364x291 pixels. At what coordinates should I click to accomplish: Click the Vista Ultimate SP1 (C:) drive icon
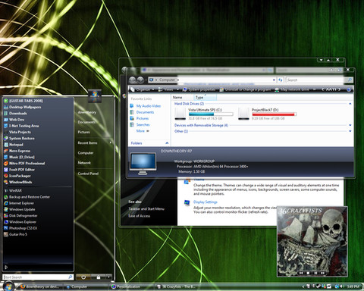coord(180,114)
